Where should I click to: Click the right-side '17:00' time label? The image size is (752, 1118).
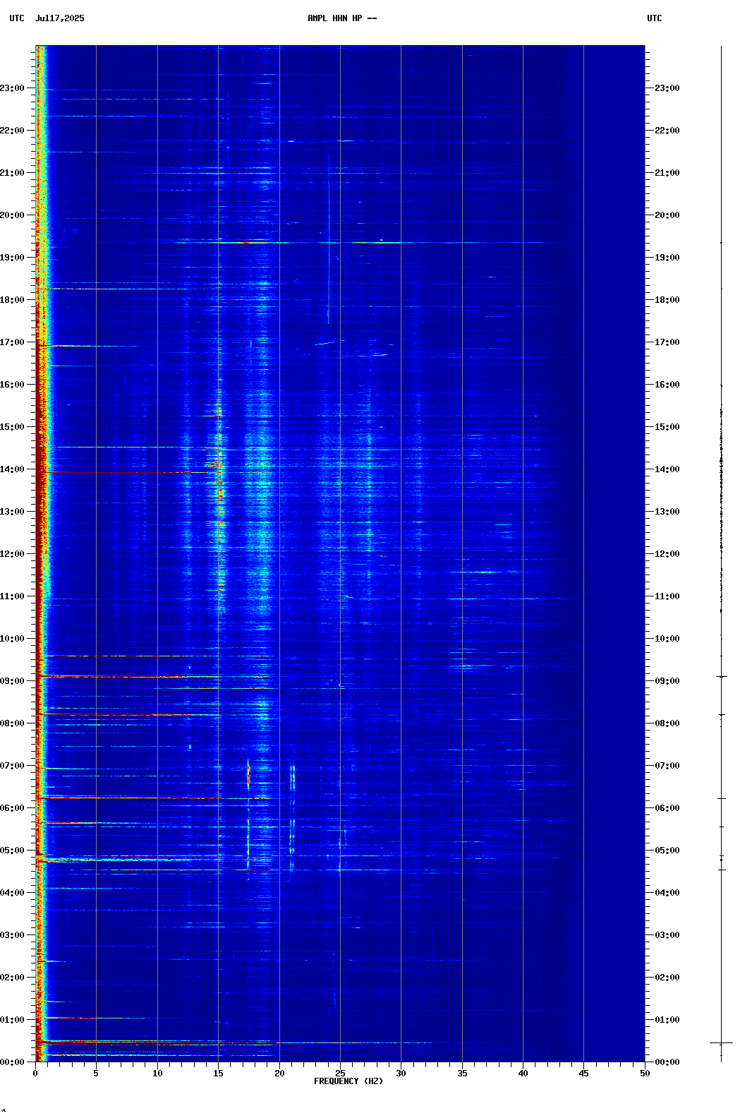[x=667, y=342]
